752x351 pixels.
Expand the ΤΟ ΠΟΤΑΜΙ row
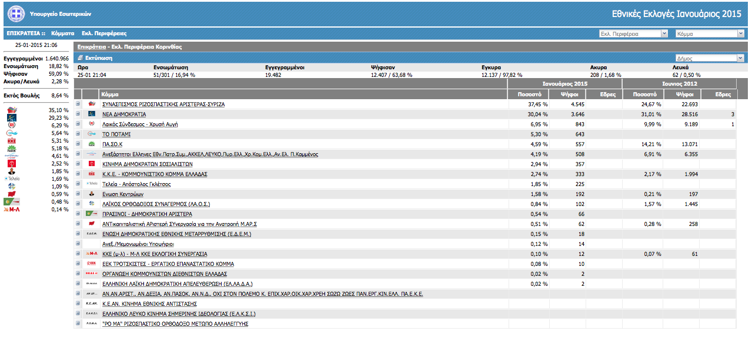[78, 134]
